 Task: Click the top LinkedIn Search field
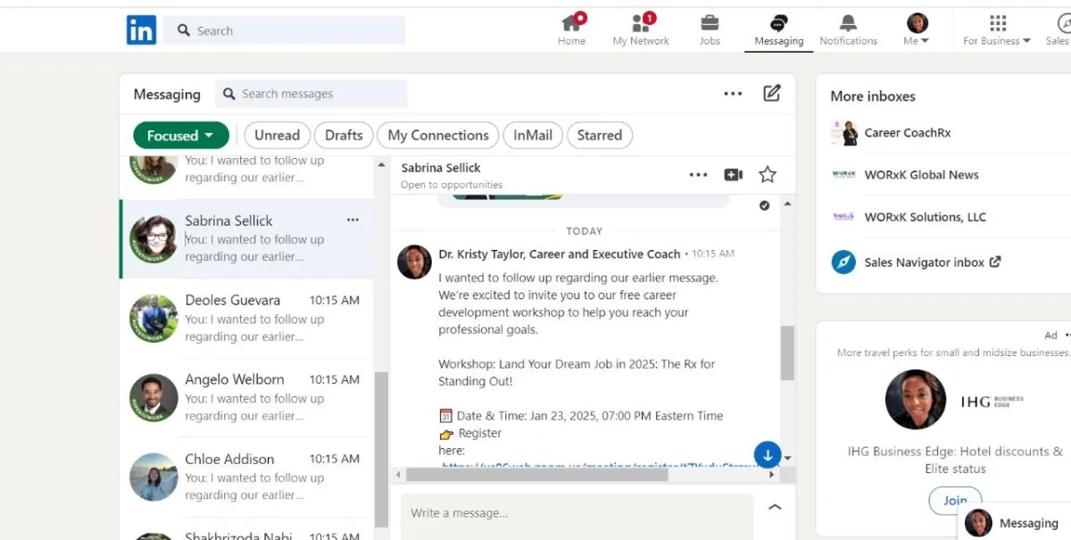(x=285, y=30)
